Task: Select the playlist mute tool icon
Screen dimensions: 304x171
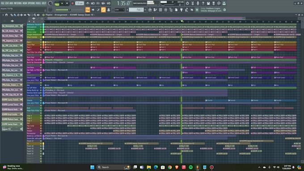Action: tap(21, 15)
